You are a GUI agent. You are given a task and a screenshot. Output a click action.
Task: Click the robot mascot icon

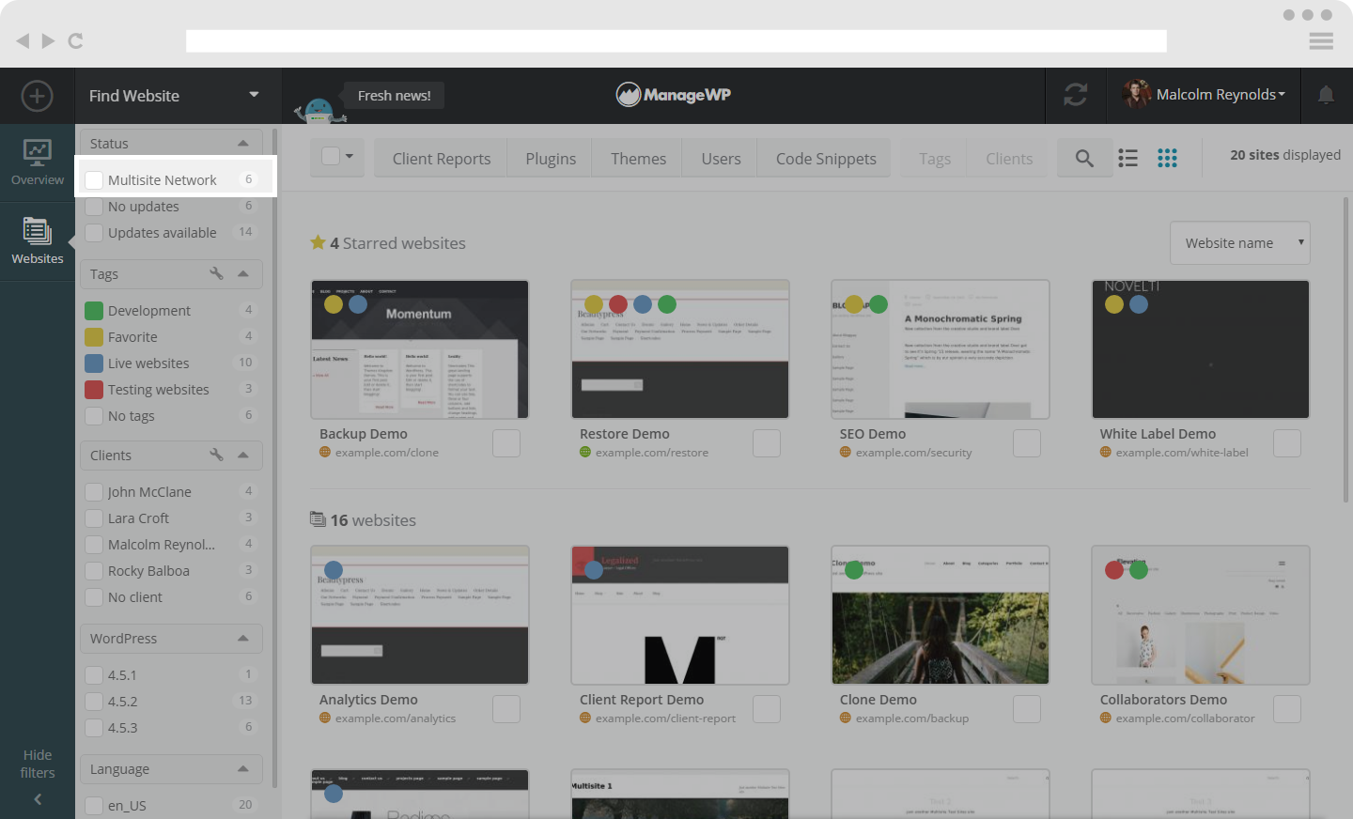coord(320,110)
